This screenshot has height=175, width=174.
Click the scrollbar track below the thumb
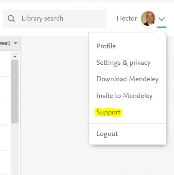tap(15, 149)
